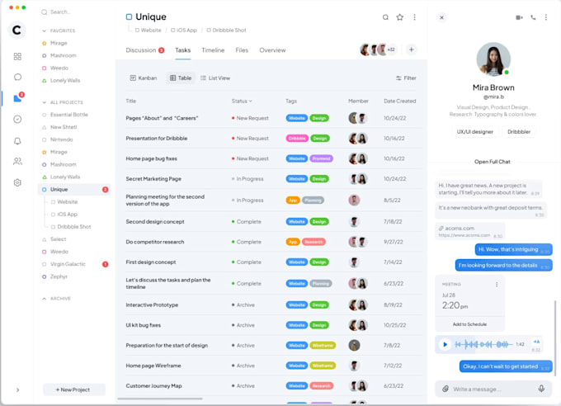Open the project header more options menu
Image resolution: width=561 pixels, height=406 pixels.
coord(415,17)
